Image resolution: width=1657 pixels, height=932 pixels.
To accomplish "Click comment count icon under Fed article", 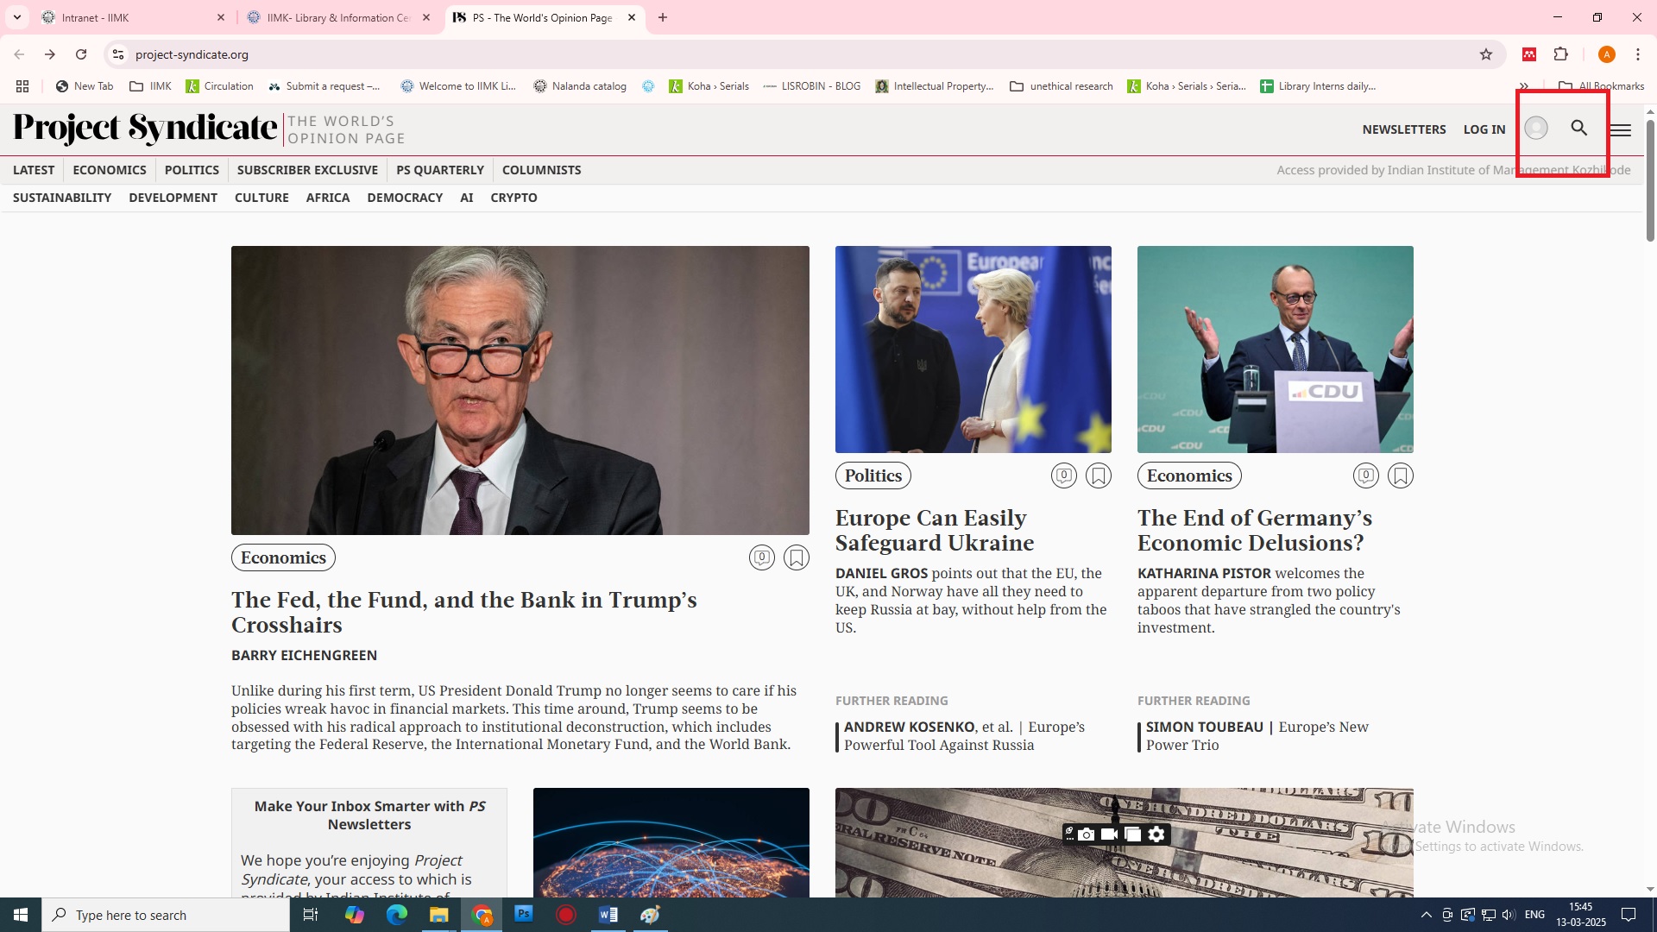I will 761,557.
